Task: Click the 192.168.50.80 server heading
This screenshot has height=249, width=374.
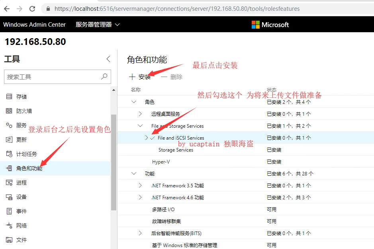Action: 35,42
